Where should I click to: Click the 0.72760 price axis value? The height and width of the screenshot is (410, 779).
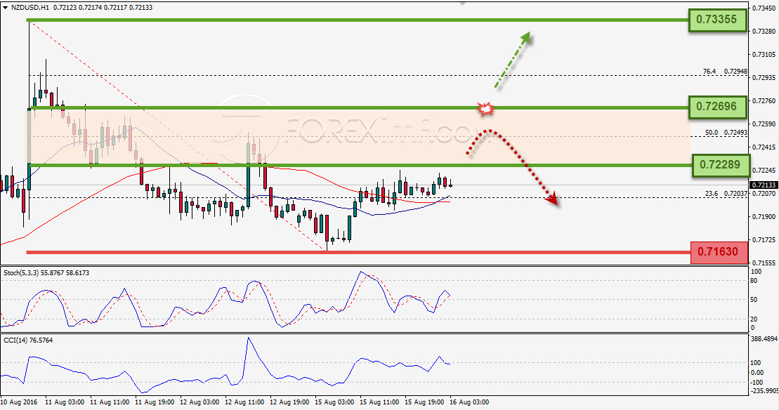(x=764, y=101)
